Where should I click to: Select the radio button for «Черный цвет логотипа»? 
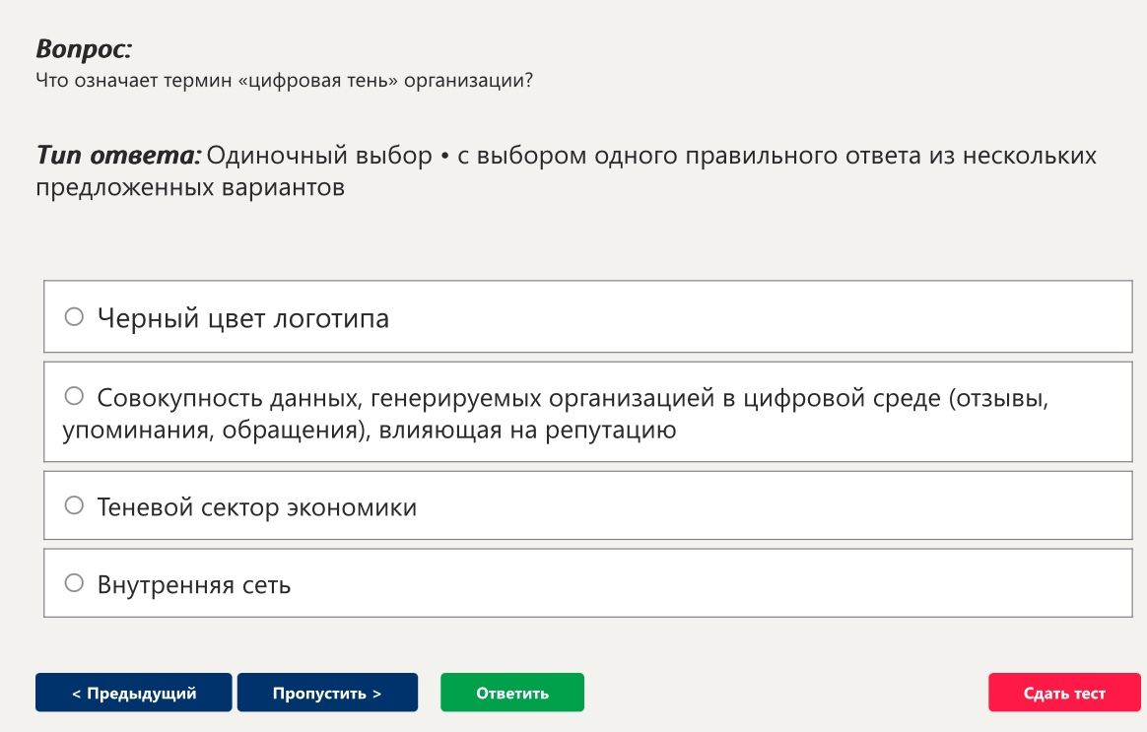coord(74,316)
